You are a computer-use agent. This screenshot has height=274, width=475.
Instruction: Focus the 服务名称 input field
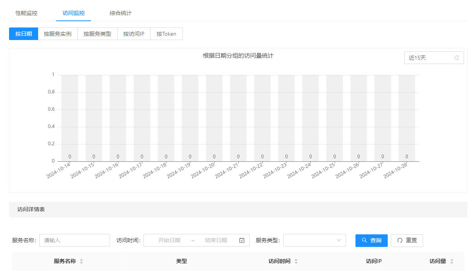coord(75,240)
